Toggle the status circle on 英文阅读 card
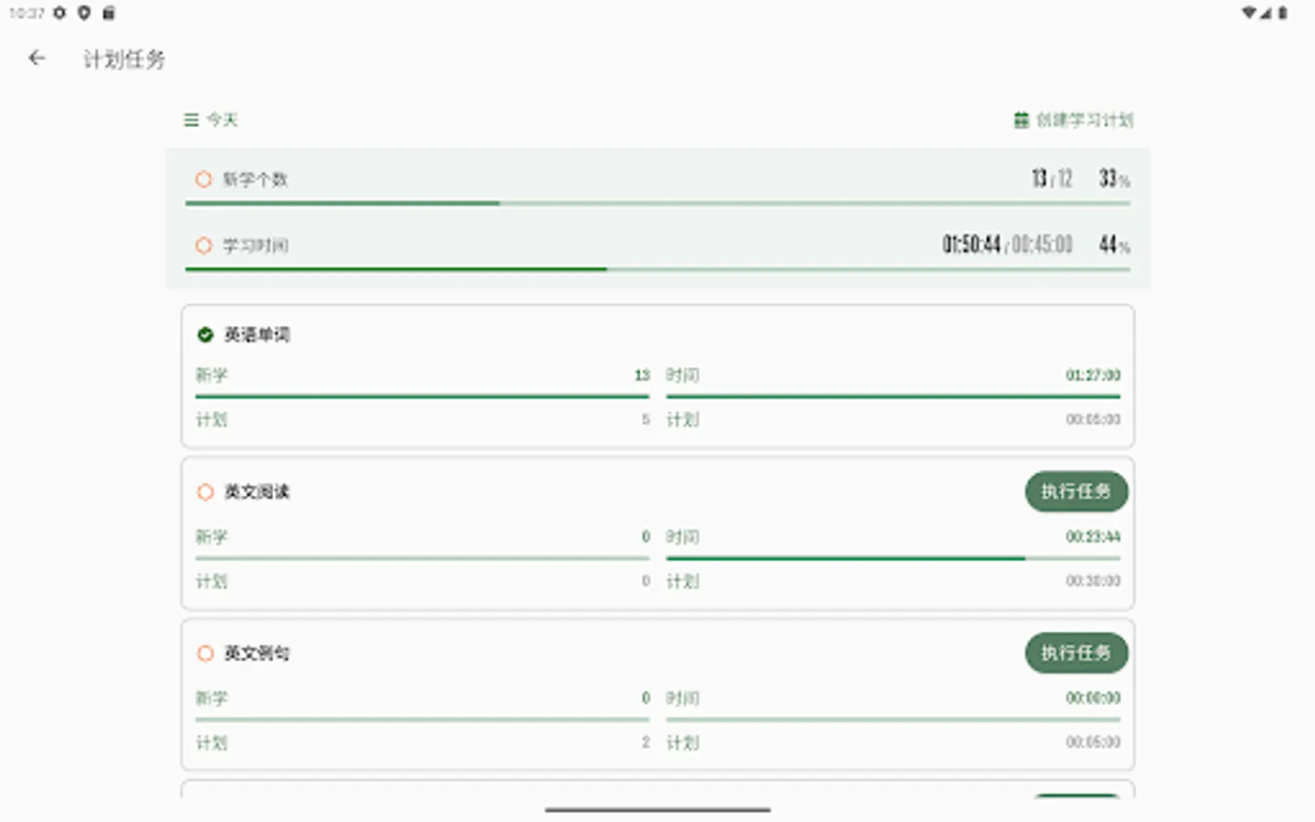 tap(205, 491)
